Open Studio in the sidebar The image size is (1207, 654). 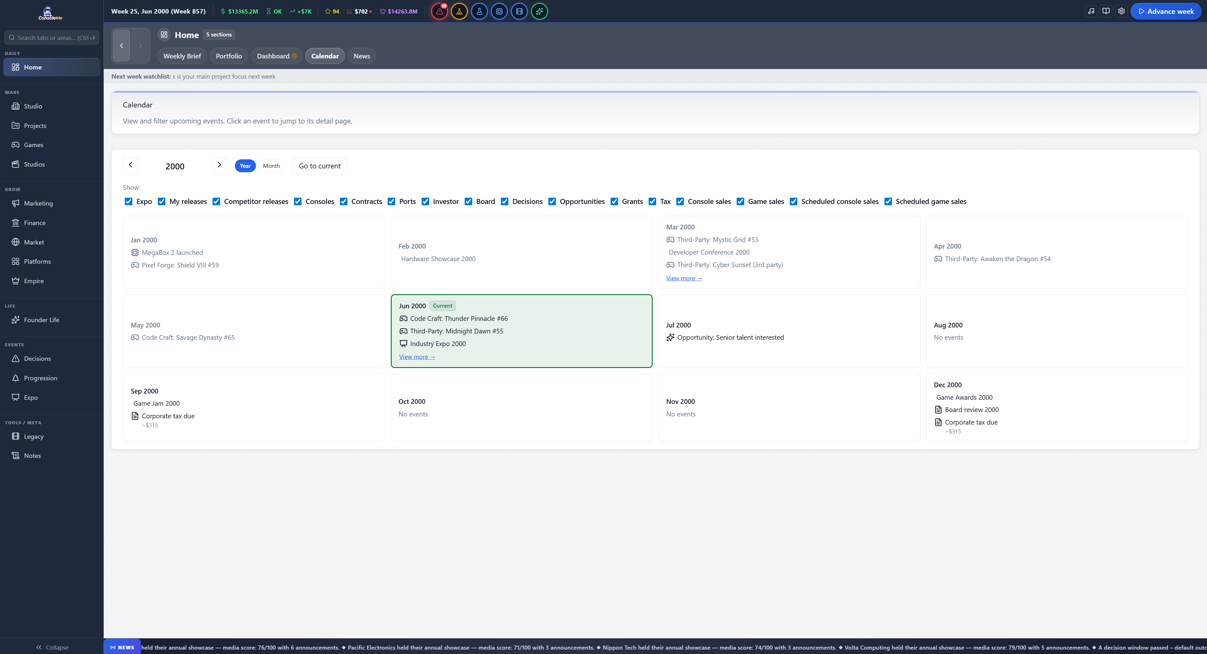[52, 106]
